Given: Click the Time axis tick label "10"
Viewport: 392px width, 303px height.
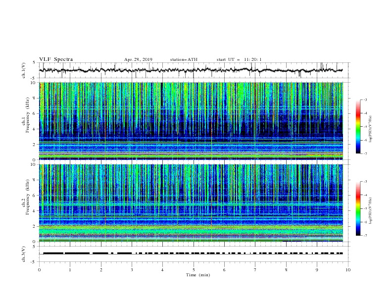Looking at the screenshot, I should tap(348, 270).
